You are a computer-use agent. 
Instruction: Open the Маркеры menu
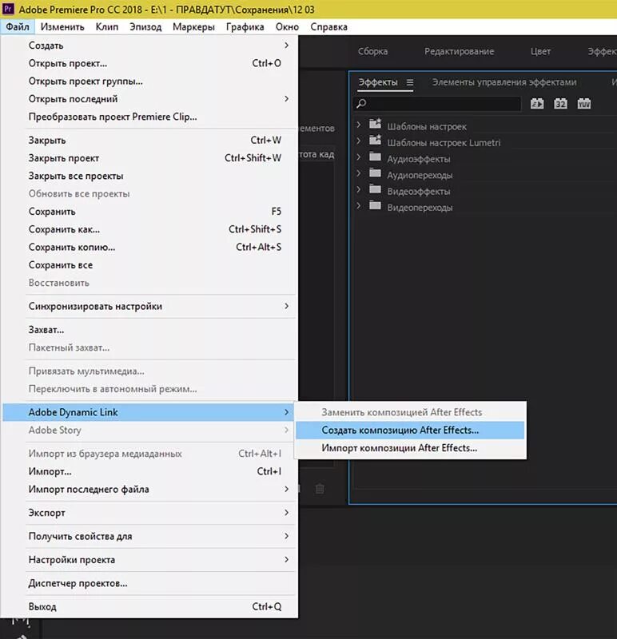[193, 27]
